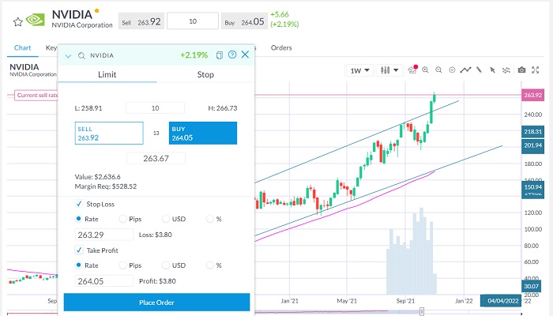The height and width of the screenshot is (316, 553).
Task: Take a chart snapshot with camera icon
Action: 521,70
